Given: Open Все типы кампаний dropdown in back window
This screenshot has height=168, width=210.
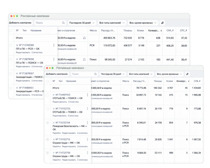Looking at the screenshot, I should click(112, 23).
